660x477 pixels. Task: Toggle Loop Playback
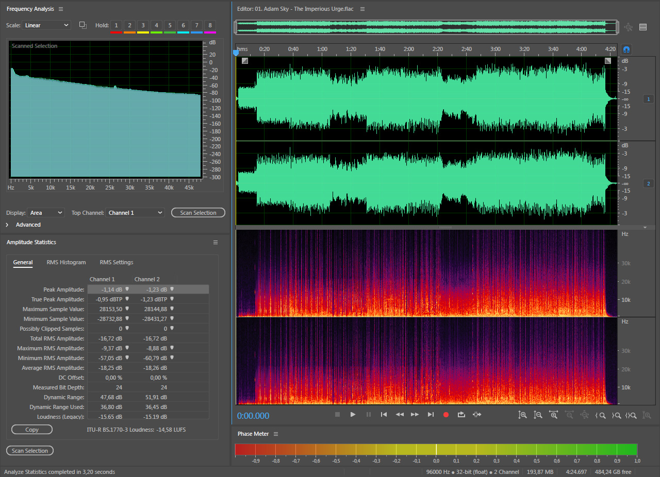coord(461,414)
